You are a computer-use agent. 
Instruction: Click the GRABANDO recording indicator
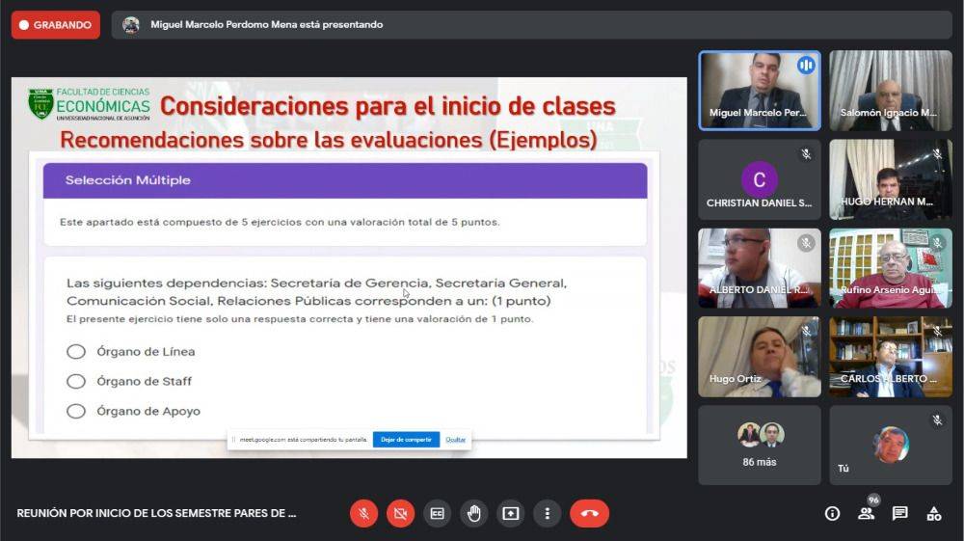pos(55,25)
